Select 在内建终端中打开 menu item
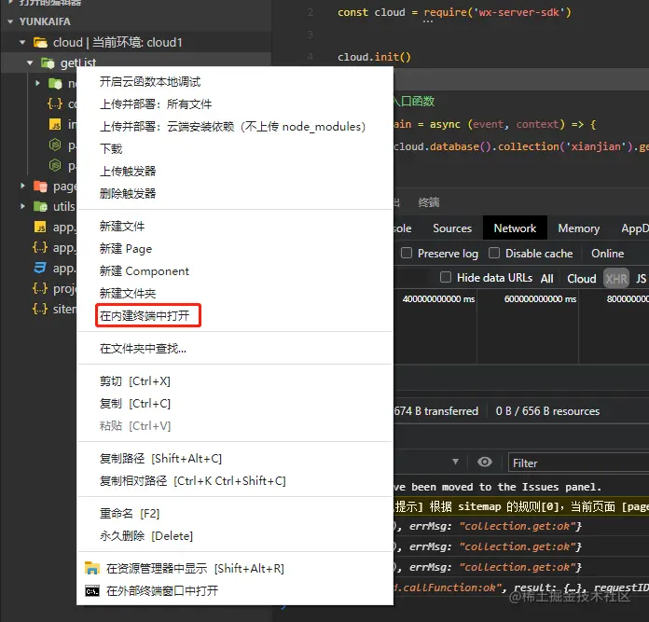The width and height of the screenshot is (649, 622). click(235, 316)
